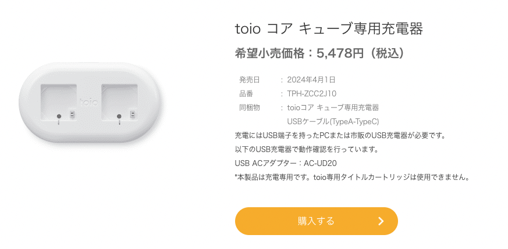Click the left slot's round pin indicator

pos(59,116)
